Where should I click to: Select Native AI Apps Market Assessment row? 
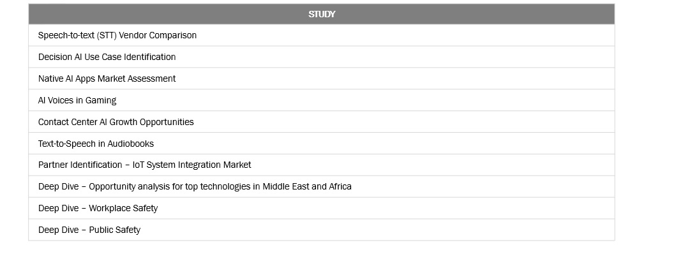pos(107,78)
